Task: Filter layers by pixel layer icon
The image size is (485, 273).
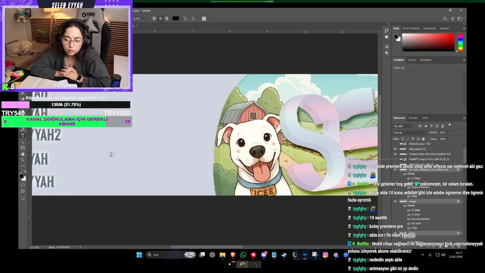Action: [x=420, y=126]
